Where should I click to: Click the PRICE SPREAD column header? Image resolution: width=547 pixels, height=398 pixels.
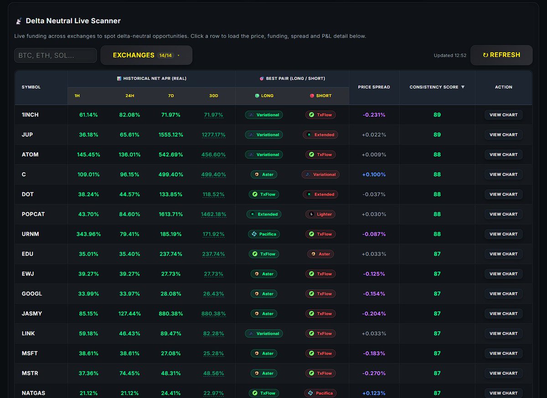tap(374, 87)
